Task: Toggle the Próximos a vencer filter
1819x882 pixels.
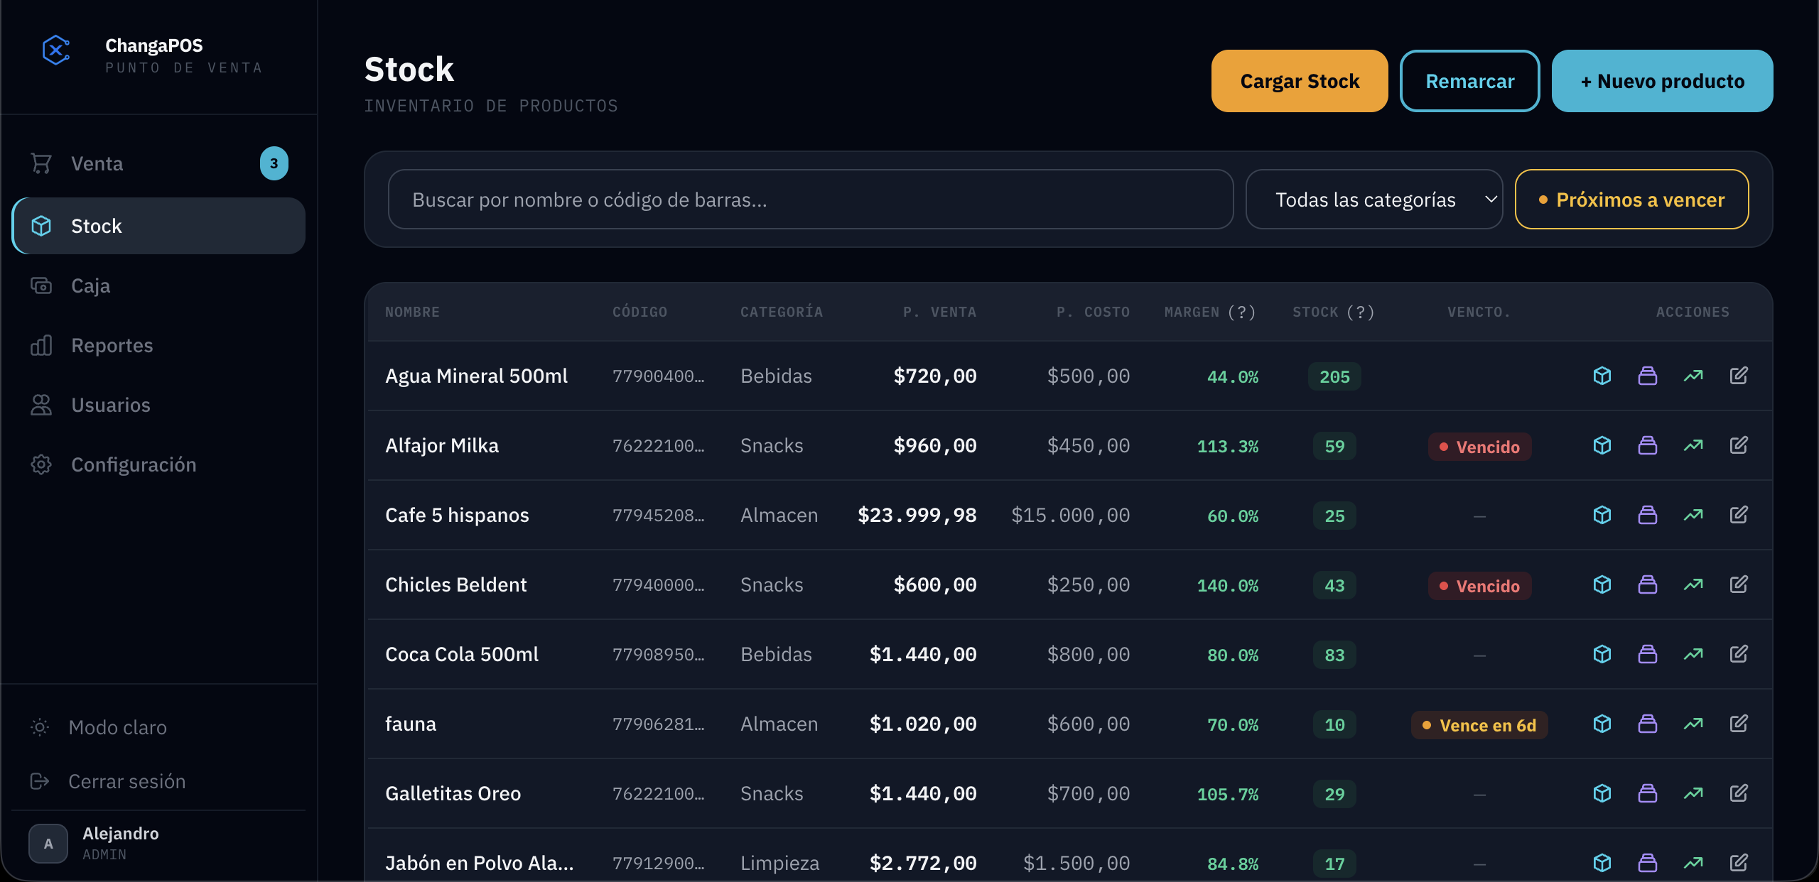Action: [x=1631, y=200]
